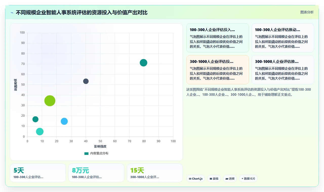
Task: Select the Chart.js tag label
Action: (x=197, y=179)
